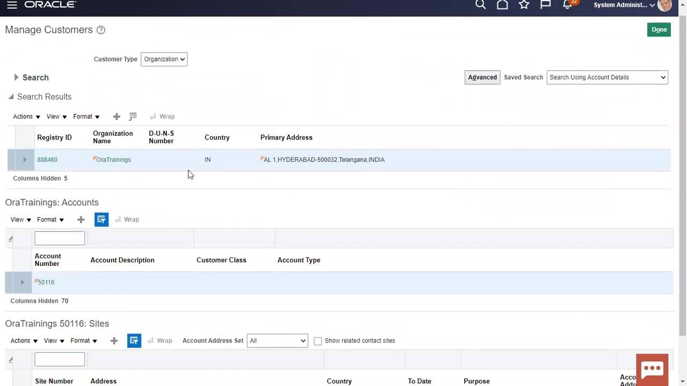Open Favorites star icon
This screenshot has height=386, width=687.
(x=524, y=5)
